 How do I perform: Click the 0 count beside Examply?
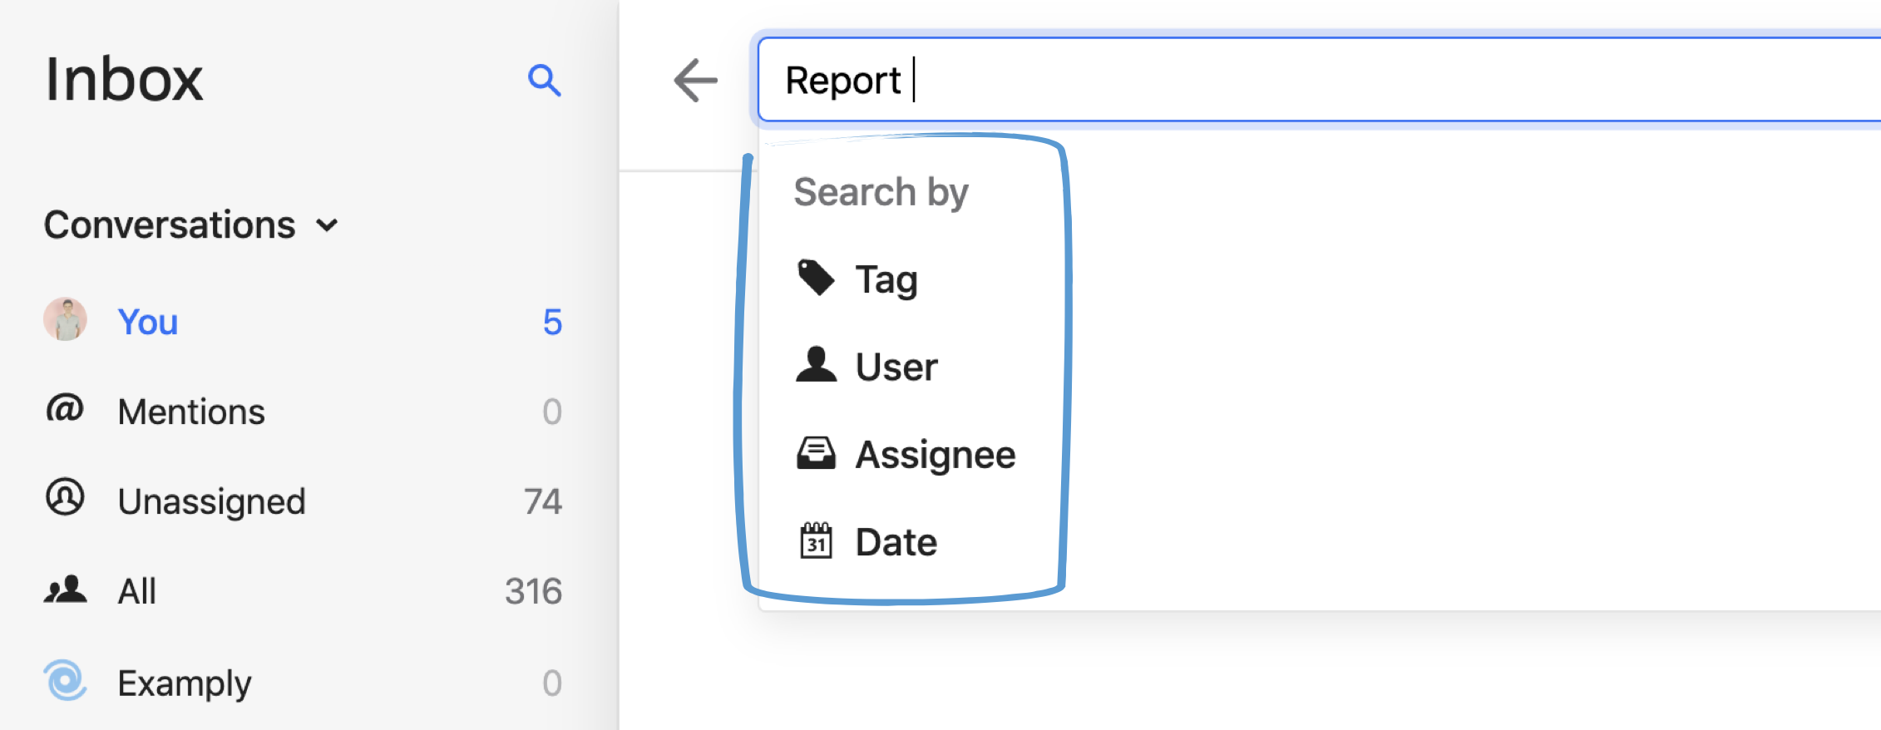[x=552, y=683]
